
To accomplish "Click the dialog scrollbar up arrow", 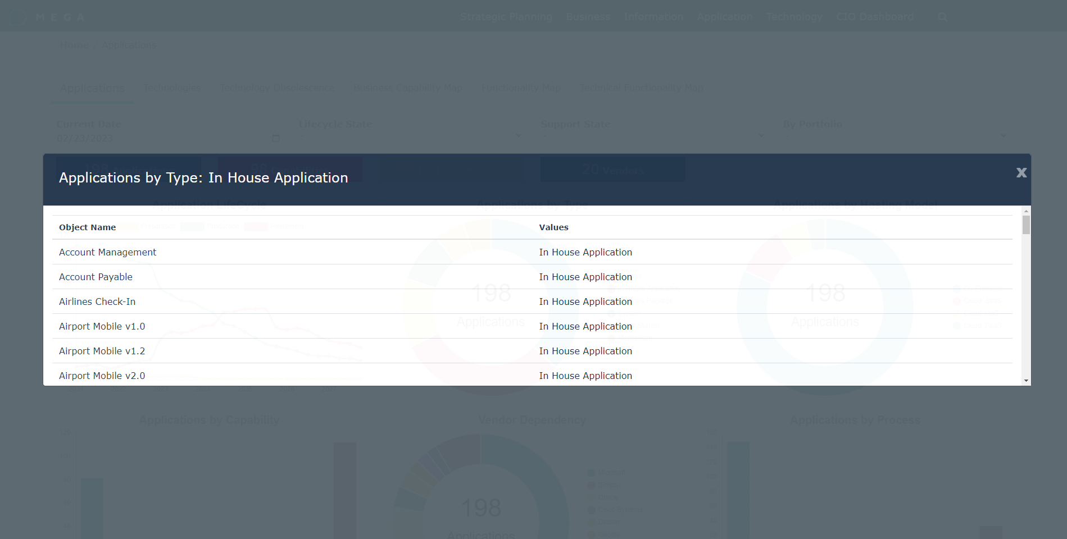I will click(1026, 211).
